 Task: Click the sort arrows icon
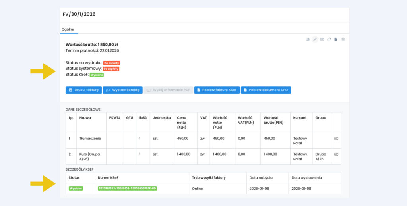pos(308,39)
